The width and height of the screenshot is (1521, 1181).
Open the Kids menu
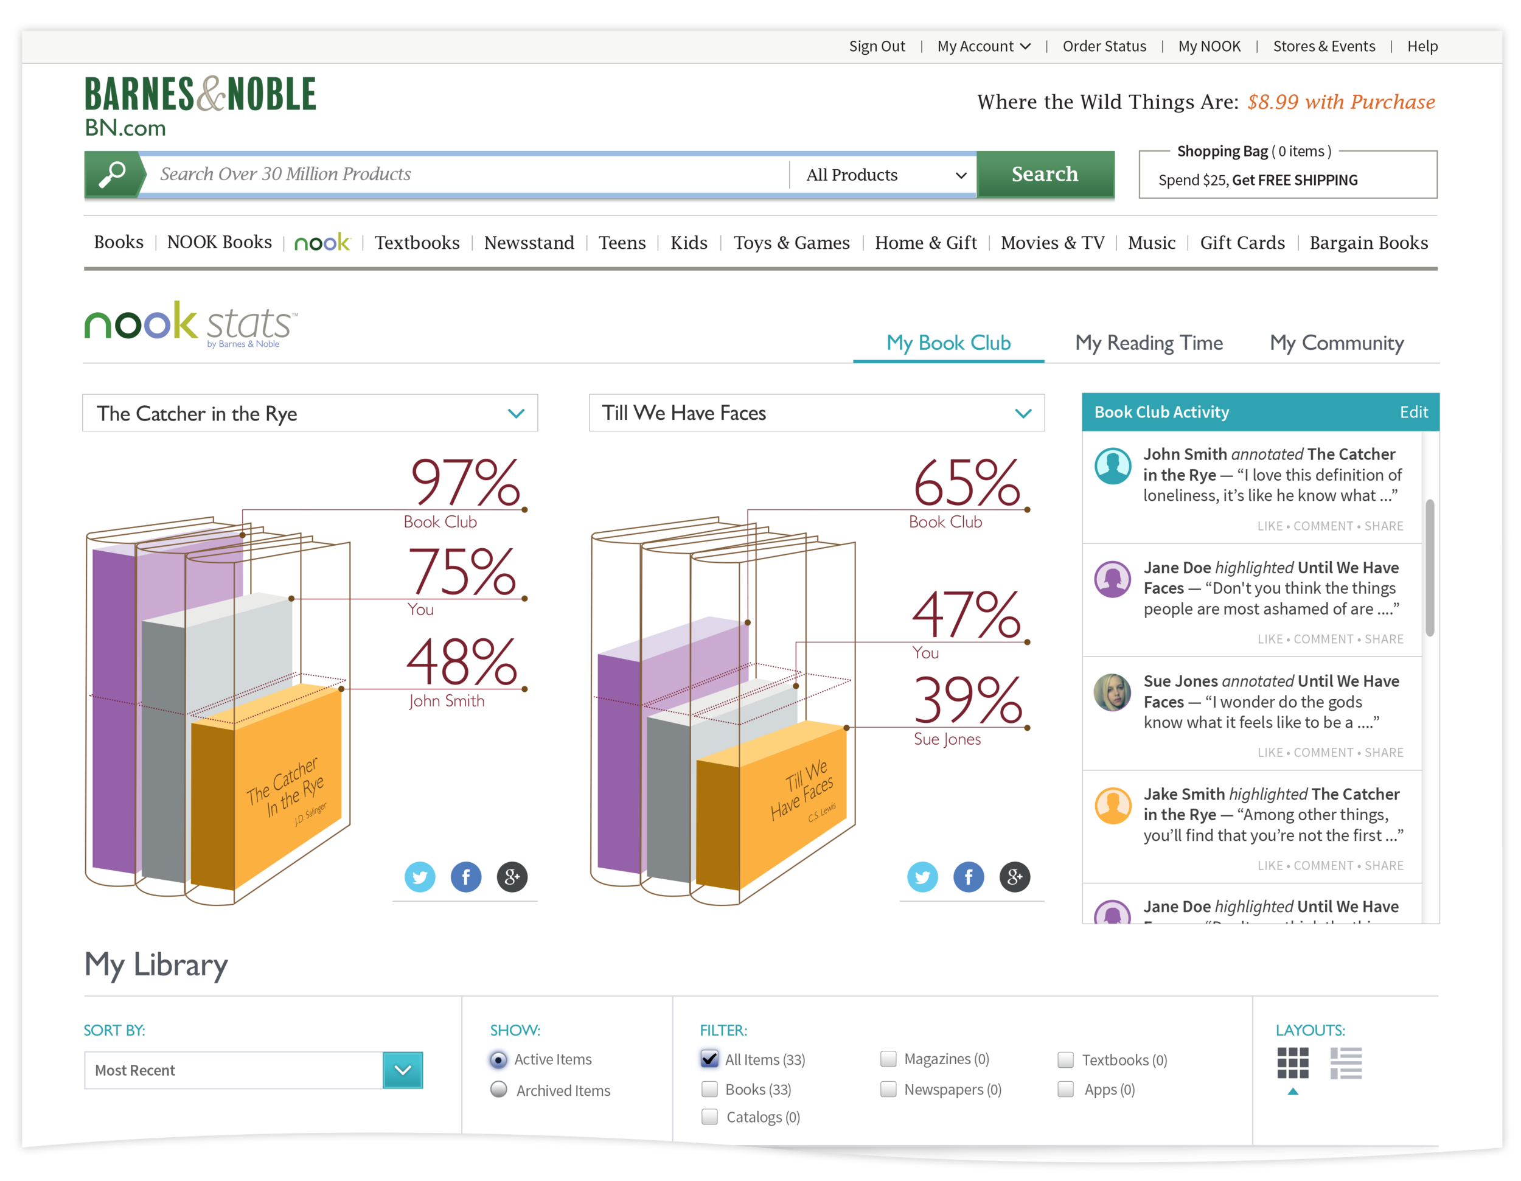689,242
